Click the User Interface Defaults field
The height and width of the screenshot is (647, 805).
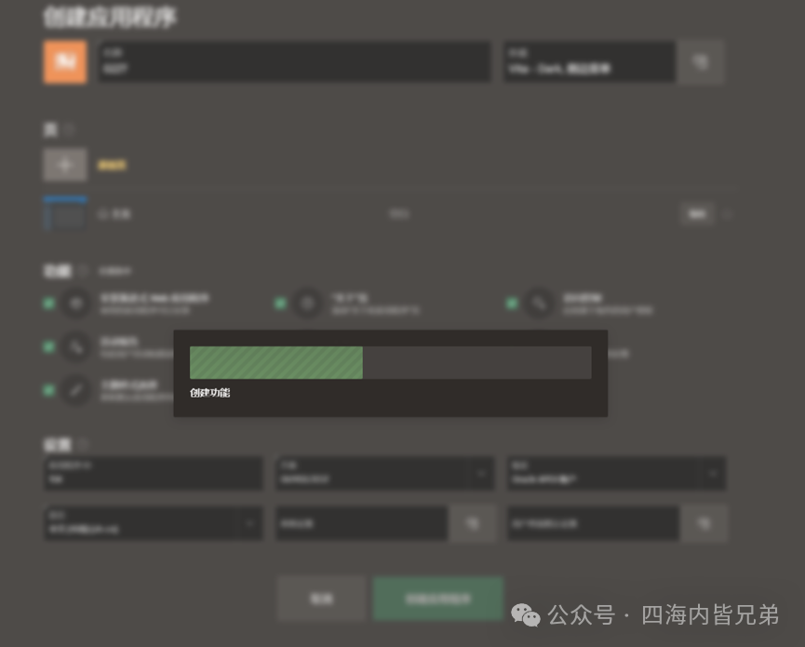click(593, 523)
